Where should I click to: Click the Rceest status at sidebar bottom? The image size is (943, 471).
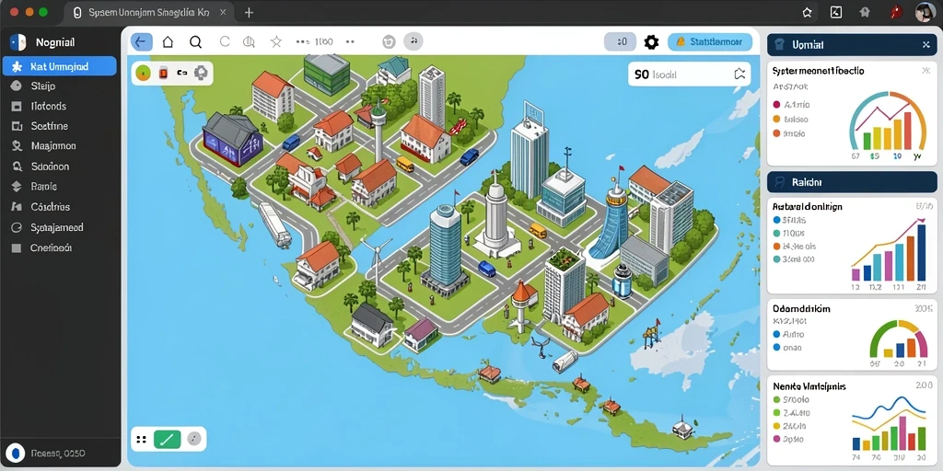[x=58, y=453]
